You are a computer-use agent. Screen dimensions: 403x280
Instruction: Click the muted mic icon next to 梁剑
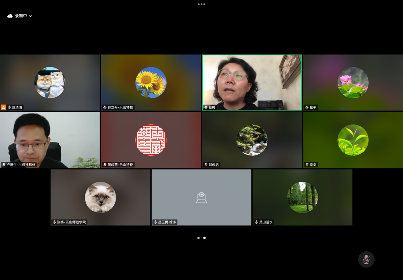pos(307,165)
